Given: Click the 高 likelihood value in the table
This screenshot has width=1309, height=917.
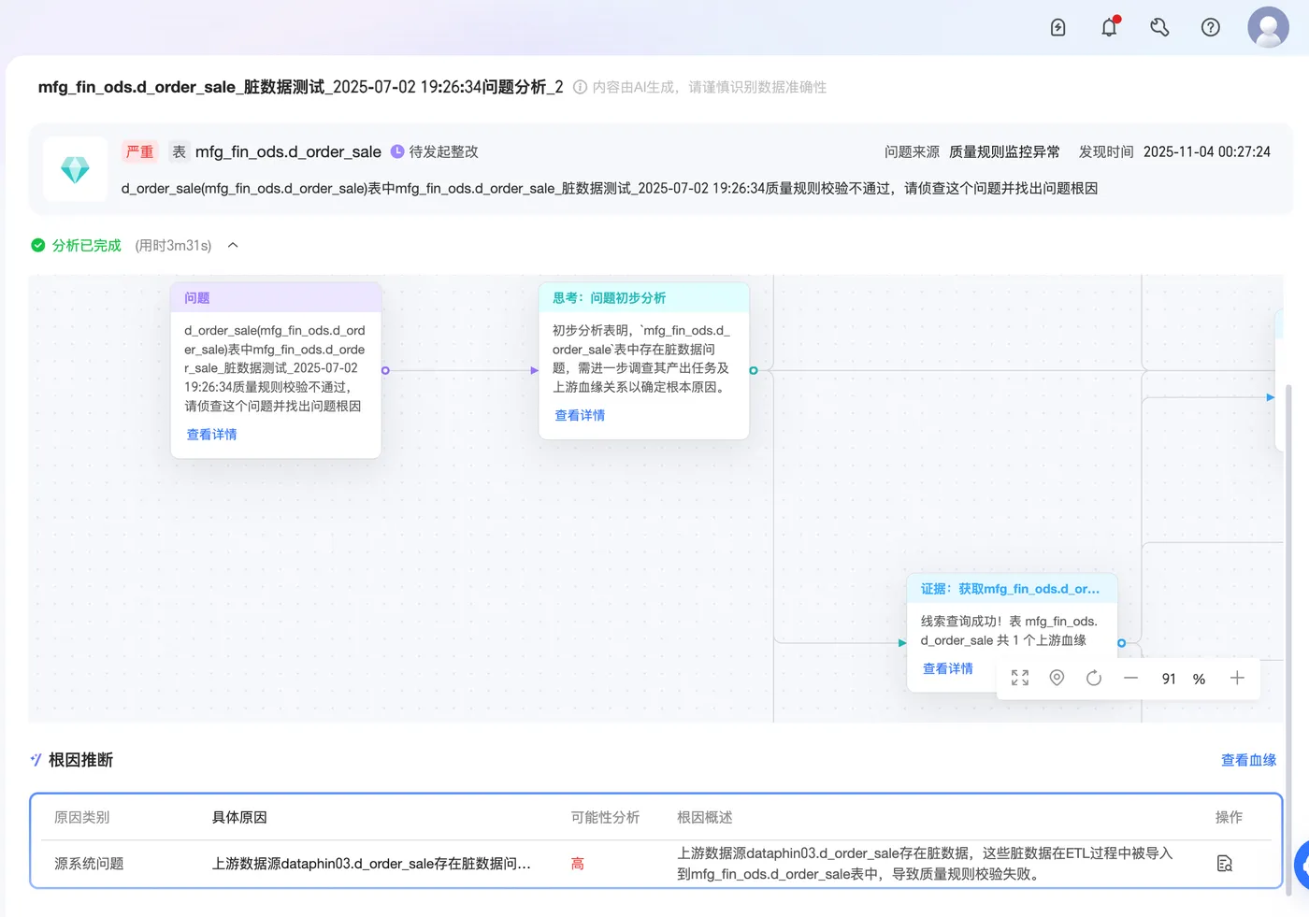Looking at the screenshot, I should [578, 864].
